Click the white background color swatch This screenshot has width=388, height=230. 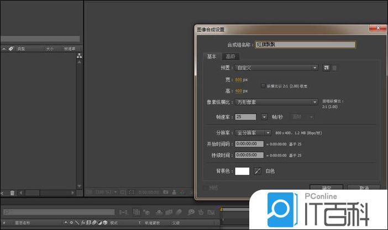(242, 171)
